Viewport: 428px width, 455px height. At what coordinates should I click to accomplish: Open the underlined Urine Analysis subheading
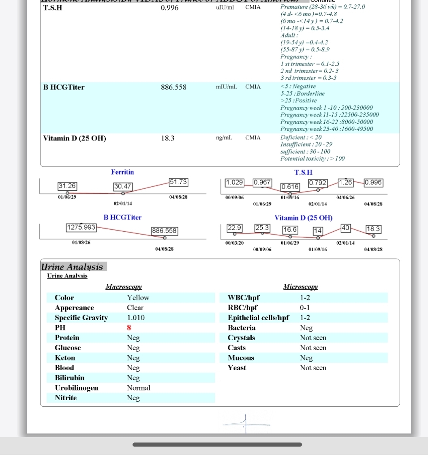(x=67, y=276)
